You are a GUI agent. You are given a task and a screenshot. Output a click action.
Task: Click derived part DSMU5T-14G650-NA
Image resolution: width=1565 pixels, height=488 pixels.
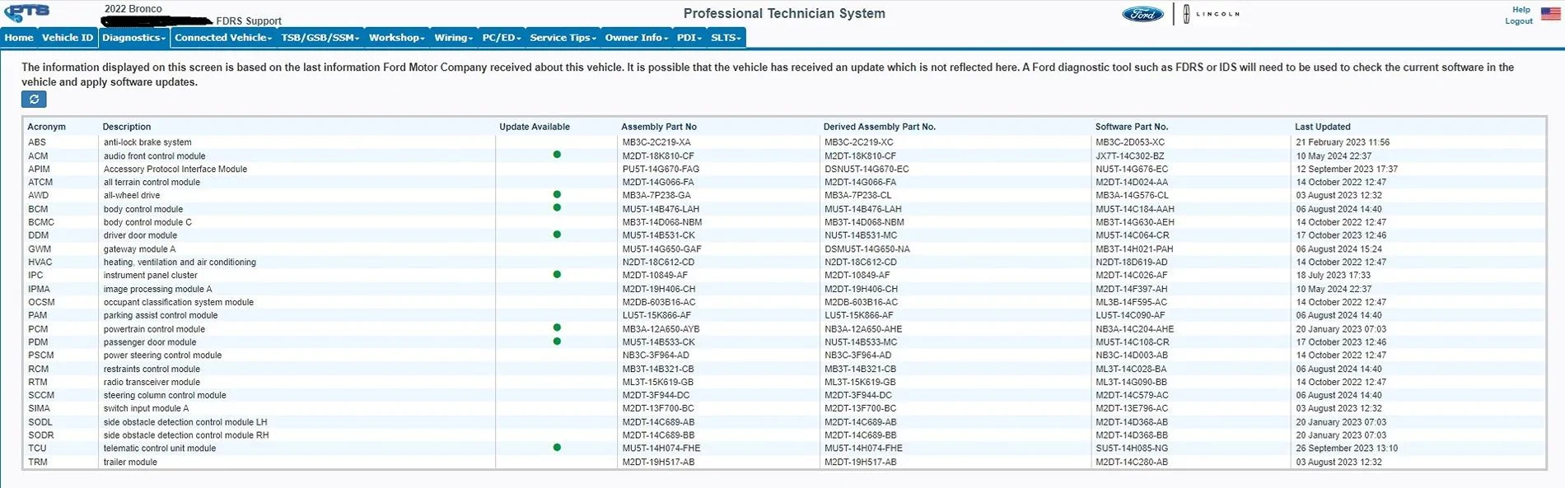coord(867,249)
